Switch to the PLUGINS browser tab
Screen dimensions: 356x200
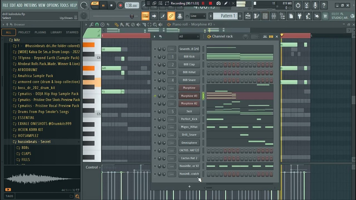40,32
